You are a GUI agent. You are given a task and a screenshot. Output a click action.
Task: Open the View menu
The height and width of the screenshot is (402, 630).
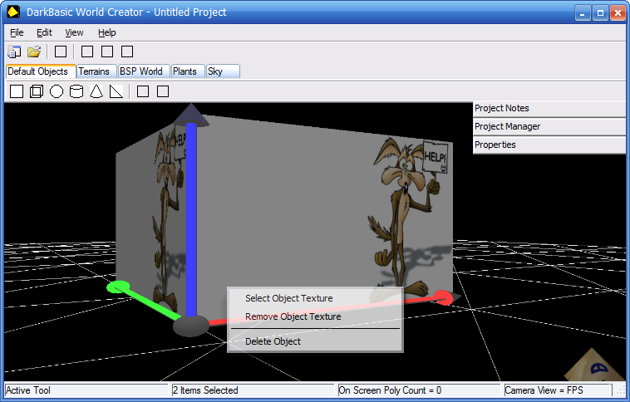(x=74, y=32)
